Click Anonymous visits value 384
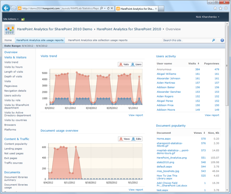Image resolution: width=231 pixels, height=194 pixels. tap(197, 69)
